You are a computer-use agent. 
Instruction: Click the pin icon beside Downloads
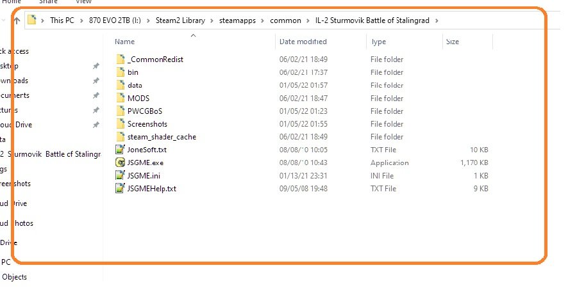coord(96,81)
